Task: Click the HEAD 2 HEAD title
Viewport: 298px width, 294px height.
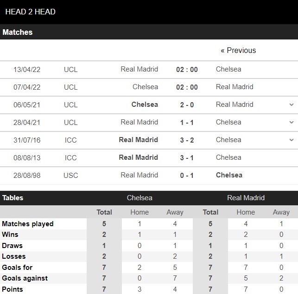Action: 30,12
